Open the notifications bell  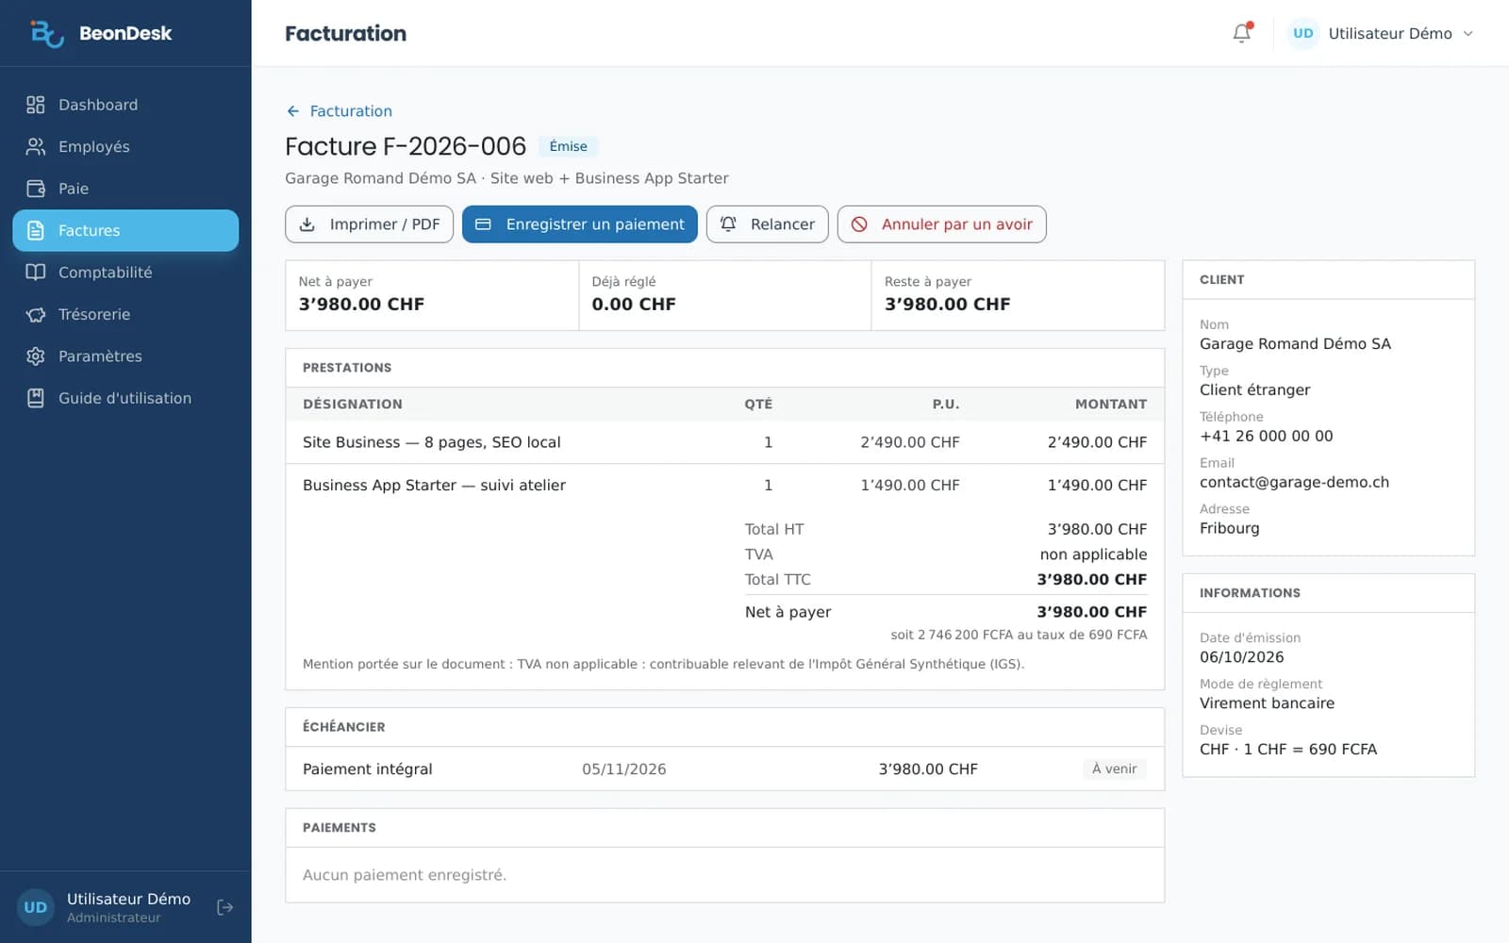pyautogui.click(x=1242, y=33)
